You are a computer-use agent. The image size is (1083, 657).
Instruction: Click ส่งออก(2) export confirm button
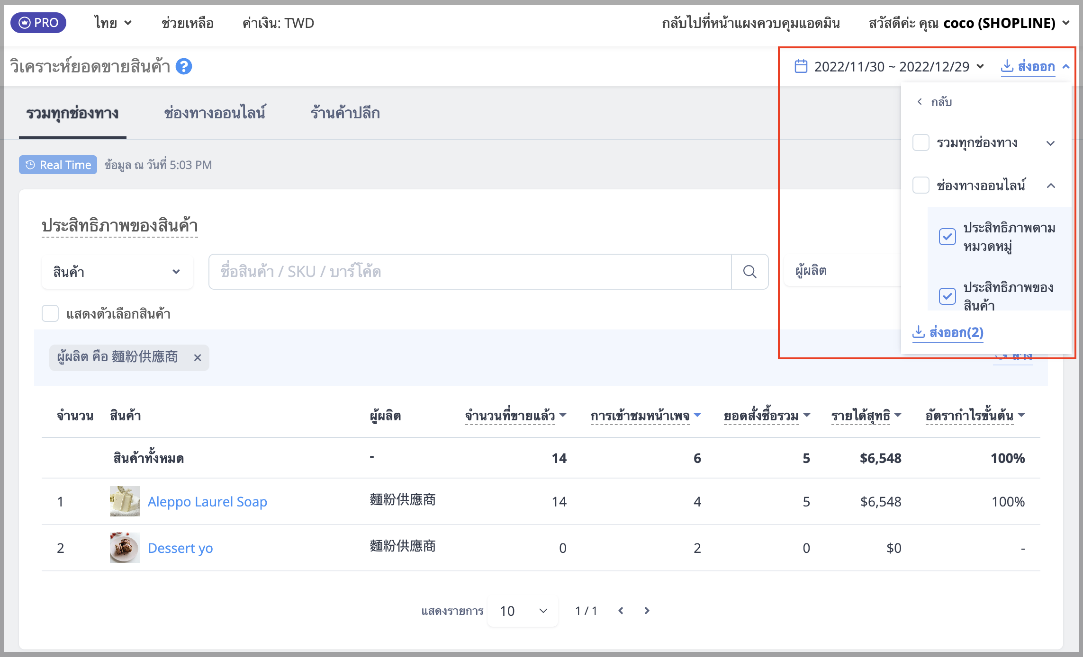coord(948,332)
